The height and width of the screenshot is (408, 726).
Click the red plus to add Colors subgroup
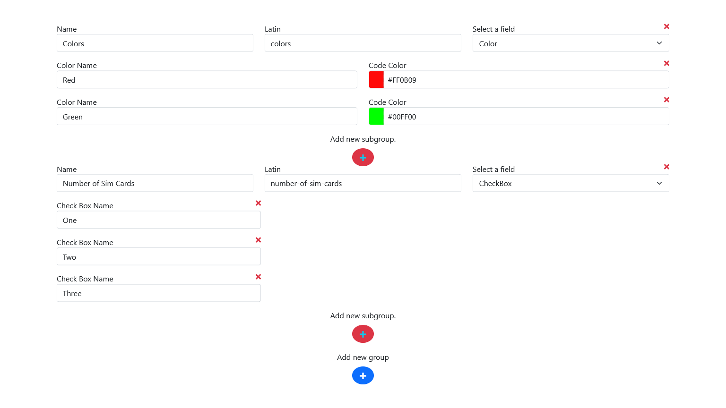[x=363, y=157]
